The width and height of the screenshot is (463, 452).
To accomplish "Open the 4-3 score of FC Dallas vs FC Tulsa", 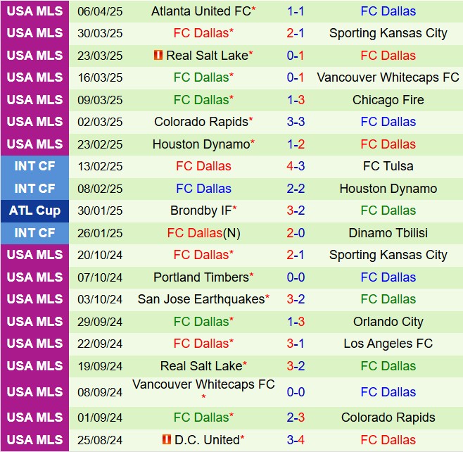I will pos(296,166).
